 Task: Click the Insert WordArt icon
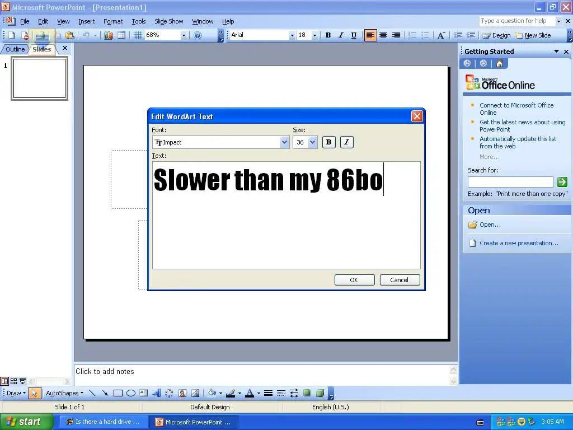click(157, 393)
